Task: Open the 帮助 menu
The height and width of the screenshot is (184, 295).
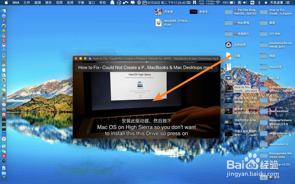Action: [x=103, y=2]
